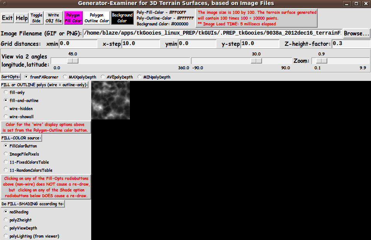The width and height of the screenshot is (371, 240).
Task: Click the Image Load TIME message
Action: (x=237, y=24)
